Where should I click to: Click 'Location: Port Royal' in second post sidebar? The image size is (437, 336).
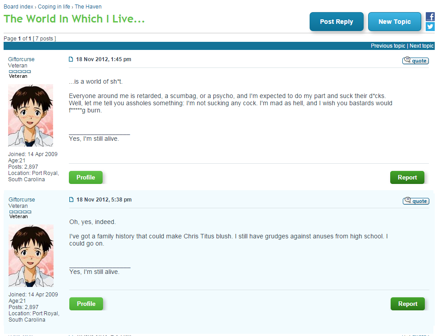tap(34, 314)
